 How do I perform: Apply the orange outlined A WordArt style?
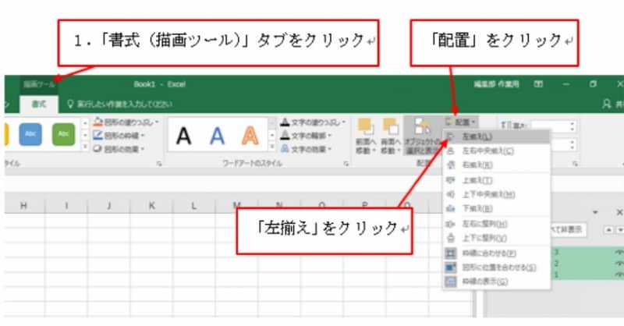(250, 136)
